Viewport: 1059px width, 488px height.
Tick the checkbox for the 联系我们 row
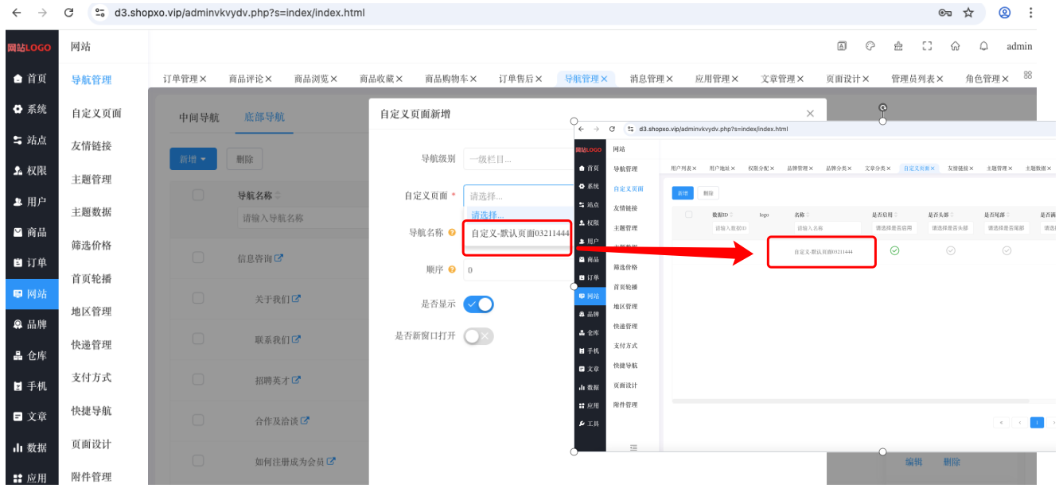pos(198,339)
